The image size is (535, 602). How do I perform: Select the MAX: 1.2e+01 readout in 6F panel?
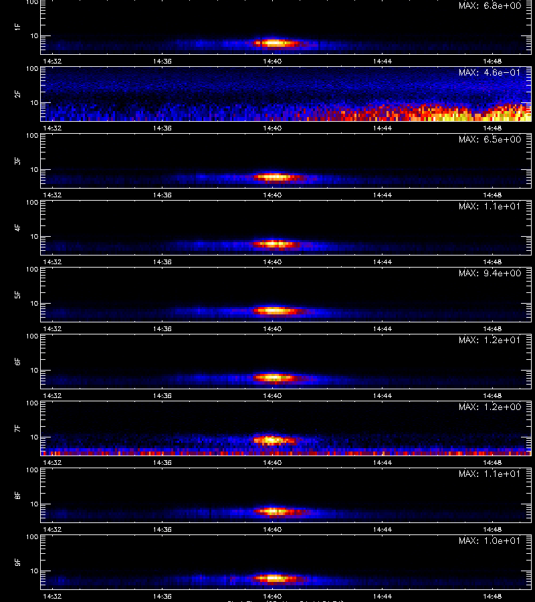pyautogui.click(x=490, y=340)
